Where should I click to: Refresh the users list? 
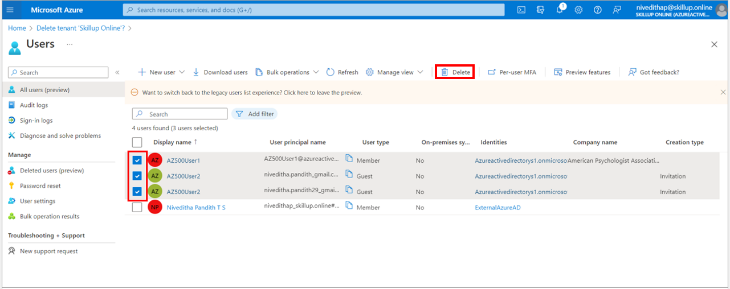tap(342, 72)
